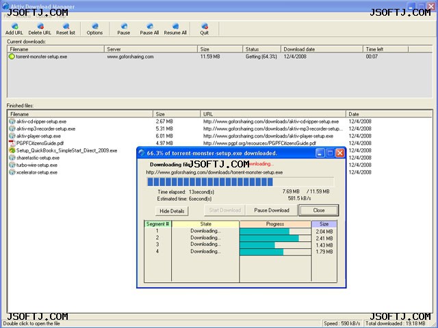Click the Time left column header

pyautogui.click(x=385, y=49)
